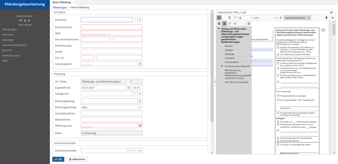Click into the Kontonummer input field
Viewport: 338px width, 164px height.
click(112, 27)
